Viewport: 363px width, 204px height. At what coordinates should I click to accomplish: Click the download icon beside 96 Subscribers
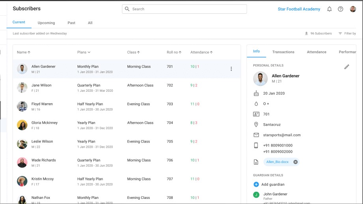tap(306, 33)
